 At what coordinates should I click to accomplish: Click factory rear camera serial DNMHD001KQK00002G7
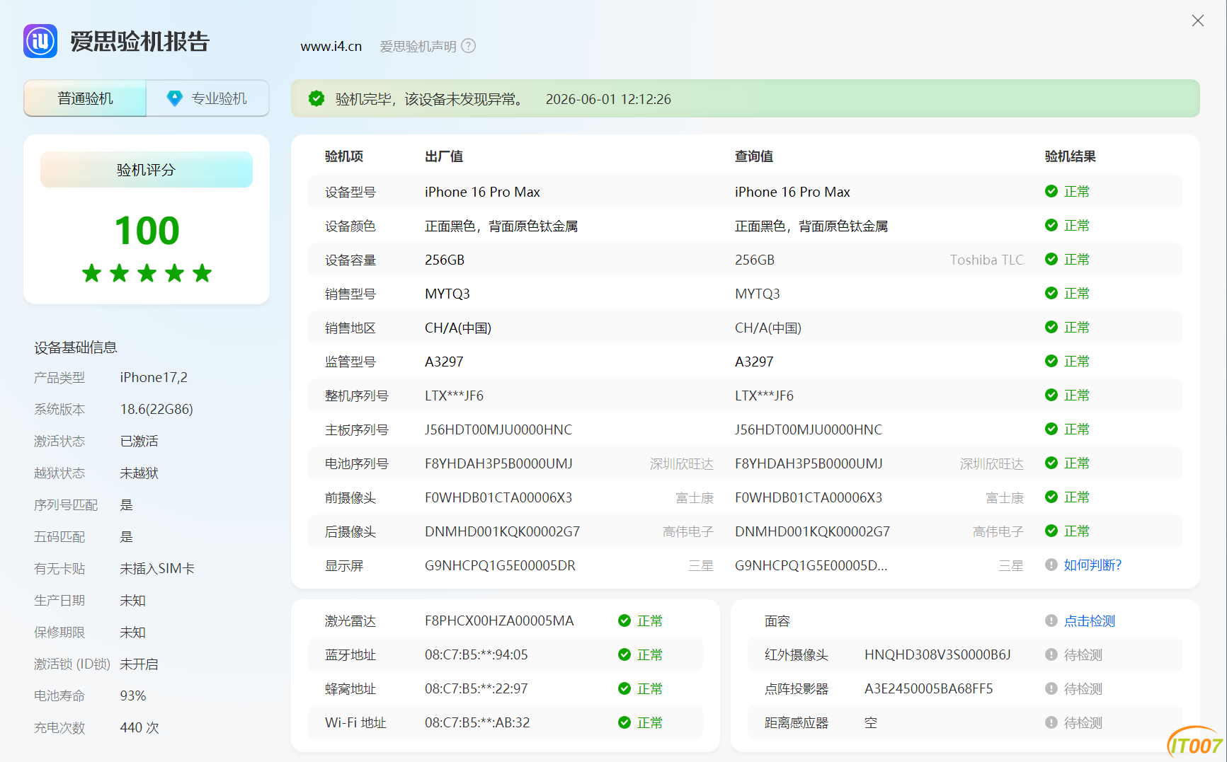502,531
